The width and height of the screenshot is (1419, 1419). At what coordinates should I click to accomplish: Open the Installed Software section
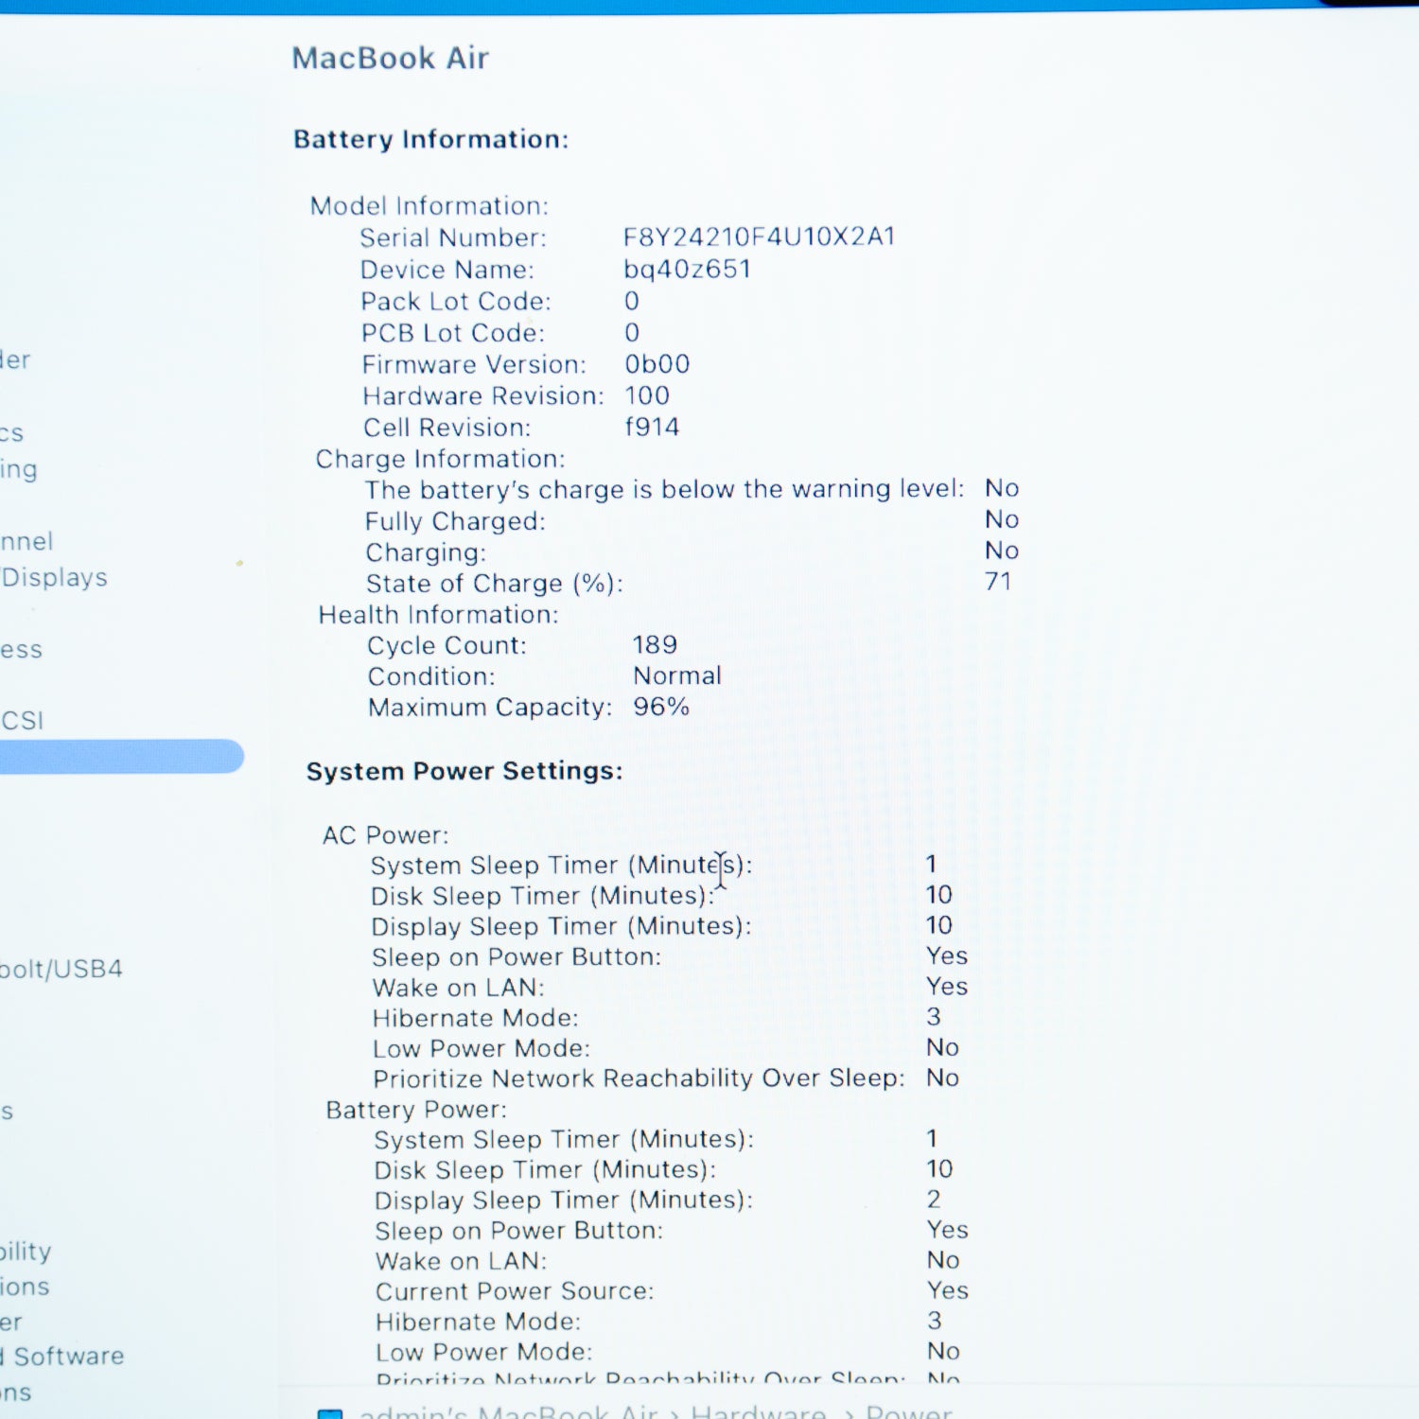pos(61,1355)
